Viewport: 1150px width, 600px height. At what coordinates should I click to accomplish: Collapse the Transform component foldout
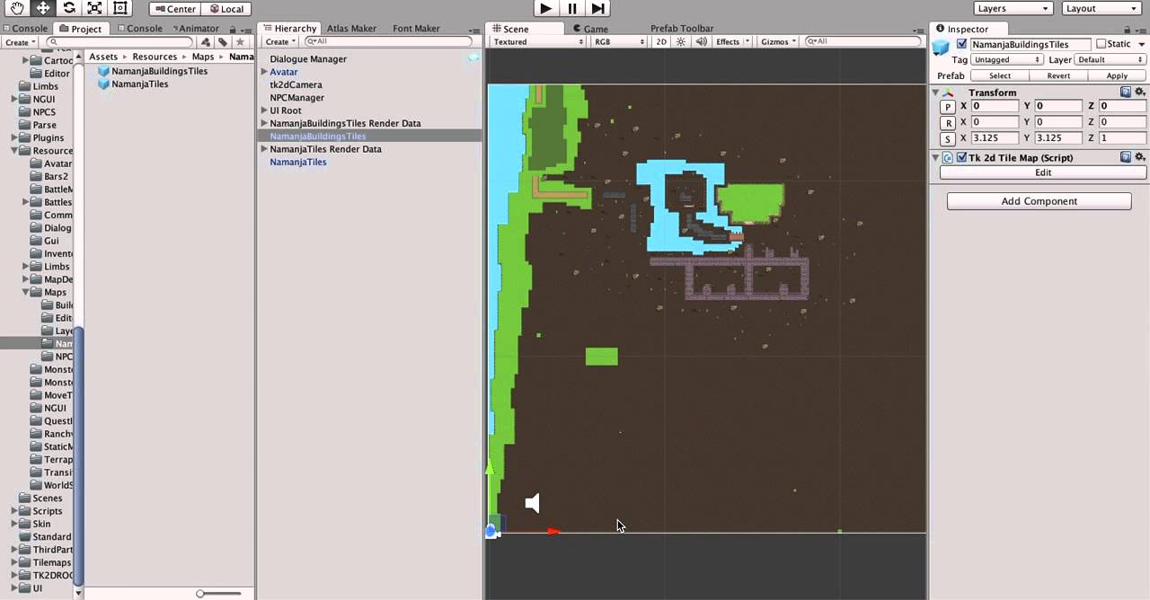point(935,93)
